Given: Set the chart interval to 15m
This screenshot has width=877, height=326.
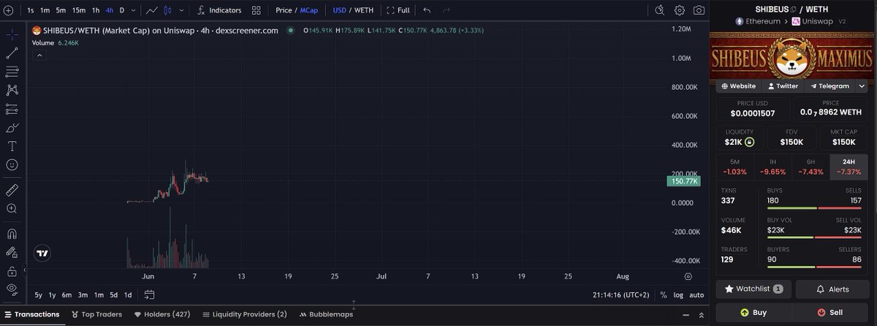Looking at the screenshot, I should [79, 11].
